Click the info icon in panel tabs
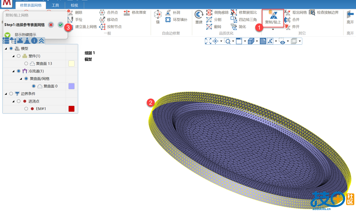Screen dimensions: 356x212 pos(34,41)
